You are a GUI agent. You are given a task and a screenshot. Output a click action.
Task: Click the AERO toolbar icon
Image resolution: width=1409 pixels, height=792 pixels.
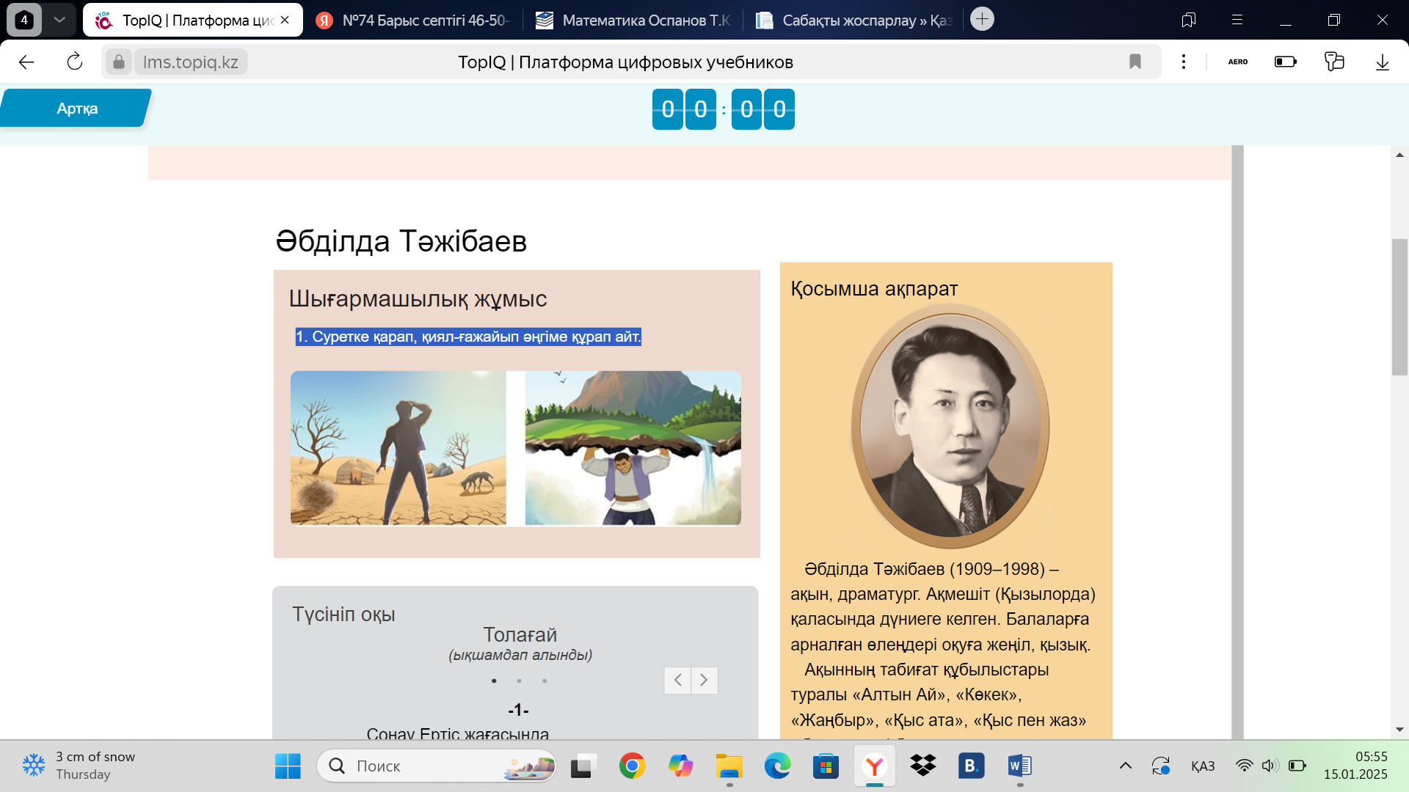point(1237,62)
